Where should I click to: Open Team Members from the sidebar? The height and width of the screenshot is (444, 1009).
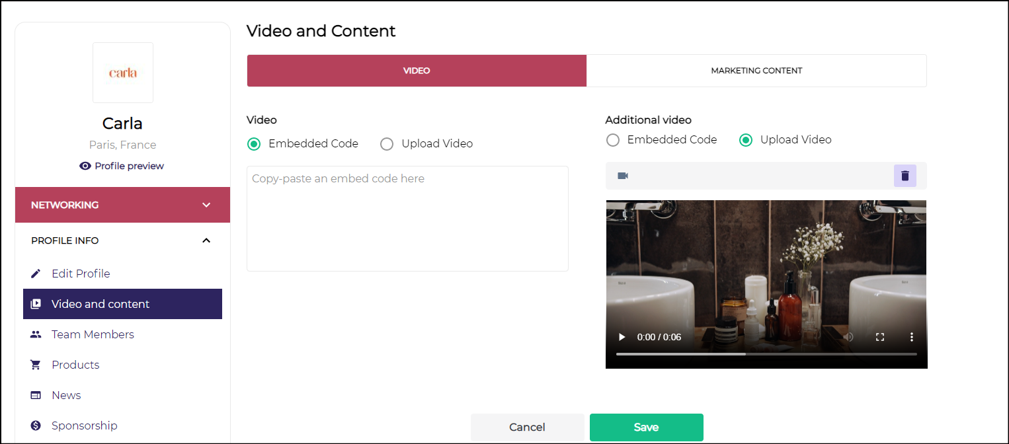(93, 334)
